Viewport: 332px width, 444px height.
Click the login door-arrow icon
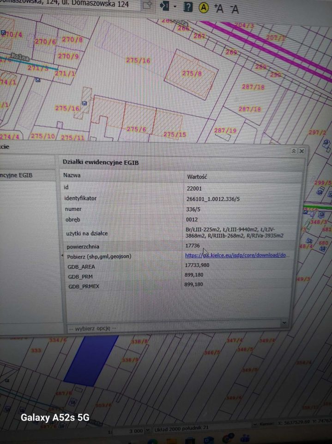164,6
